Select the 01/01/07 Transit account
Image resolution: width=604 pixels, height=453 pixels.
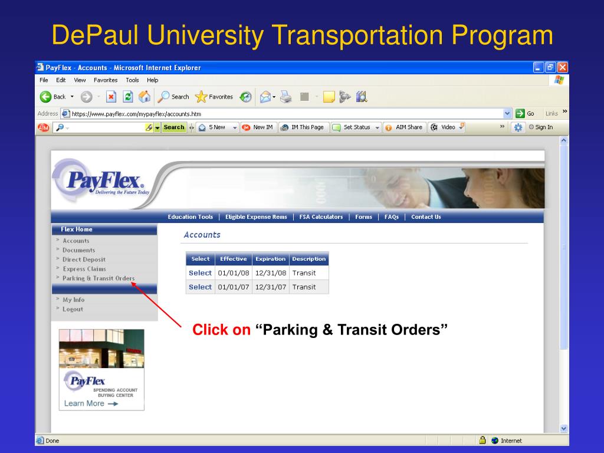point(200,287)
